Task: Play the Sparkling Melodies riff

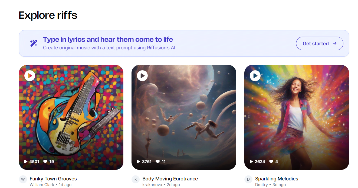Action: tap(255, 76)
